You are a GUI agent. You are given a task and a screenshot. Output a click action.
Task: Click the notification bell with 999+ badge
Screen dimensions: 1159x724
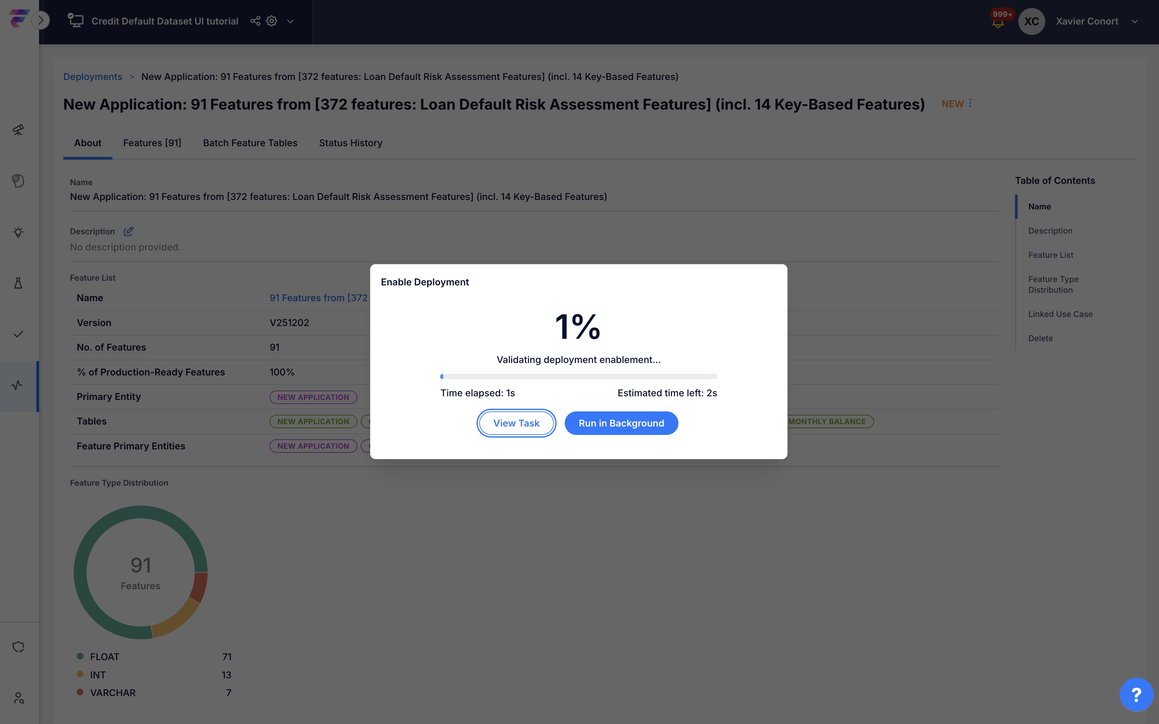tap(998, 22)
